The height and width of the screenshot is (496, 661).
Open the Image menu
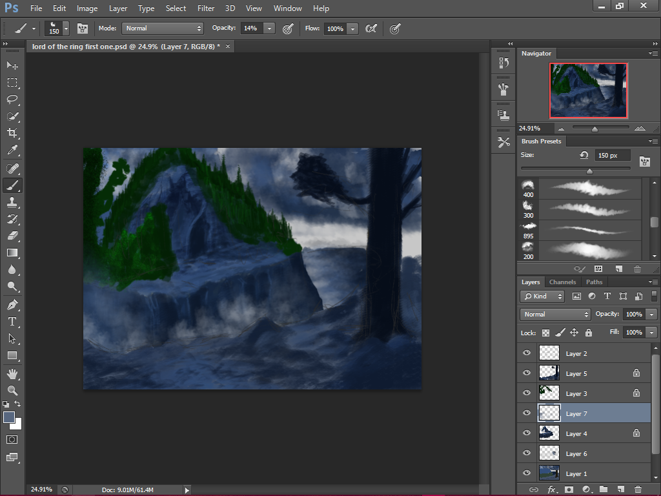(x=87, y=8)
